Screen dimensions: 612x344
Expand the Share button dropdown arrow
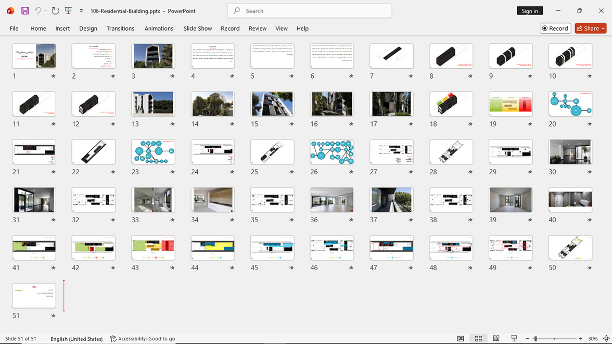603,29
